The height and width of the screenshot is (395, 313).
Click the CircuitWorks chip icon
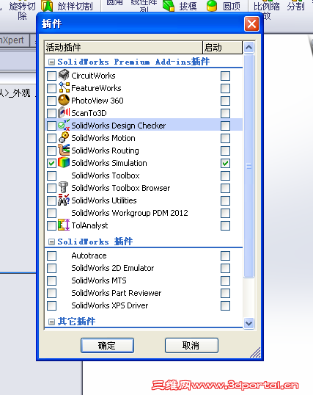(x=64, y=75)
